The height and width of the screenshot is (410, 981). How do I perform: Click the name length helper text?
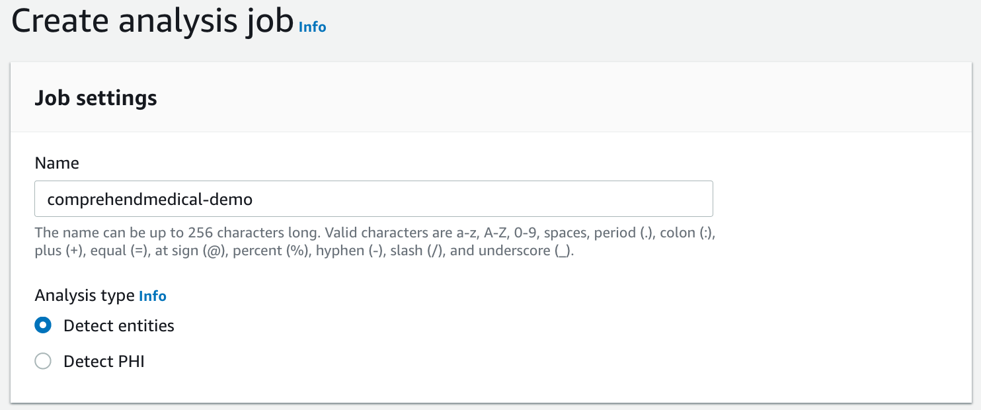[198, 233]
